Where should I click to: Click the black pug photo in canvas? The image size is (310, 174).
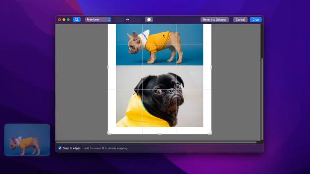159,97
